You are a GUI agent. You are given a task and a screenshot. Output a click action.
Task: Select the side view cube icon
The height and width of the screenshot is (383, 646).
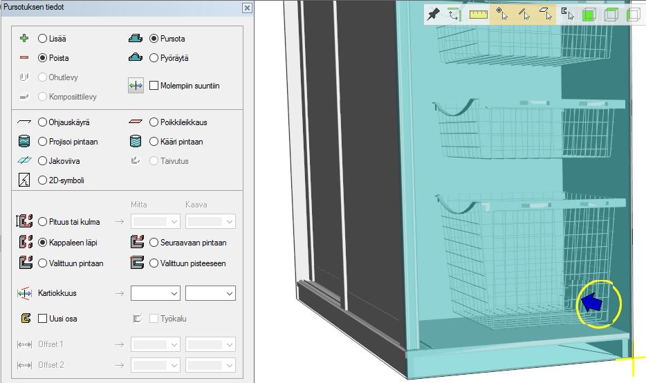point(633,15)
